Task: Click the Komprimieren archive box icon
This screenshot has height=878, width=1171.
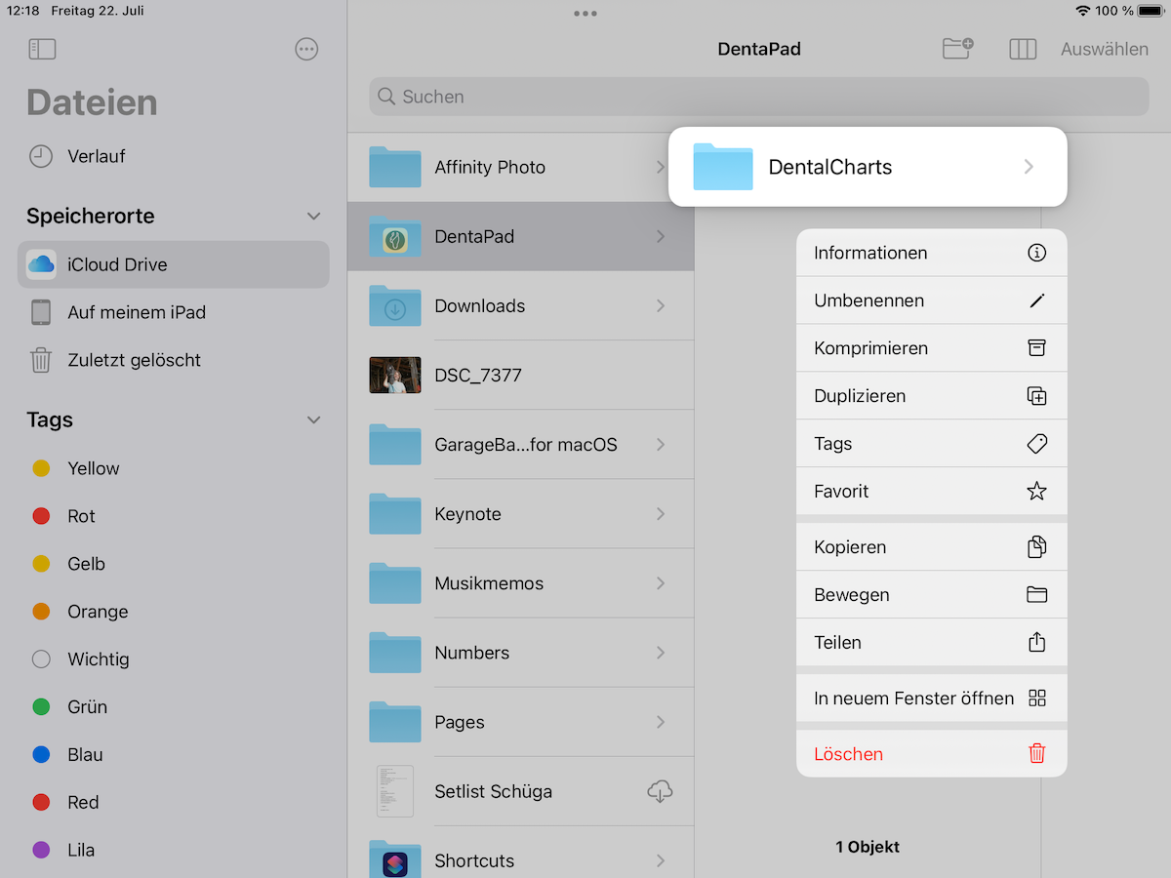Action: [1037, 348]
